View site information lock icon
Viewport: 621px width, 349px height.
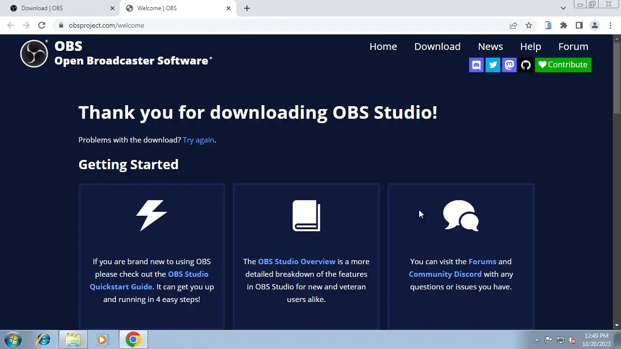[x=61, y=25]
